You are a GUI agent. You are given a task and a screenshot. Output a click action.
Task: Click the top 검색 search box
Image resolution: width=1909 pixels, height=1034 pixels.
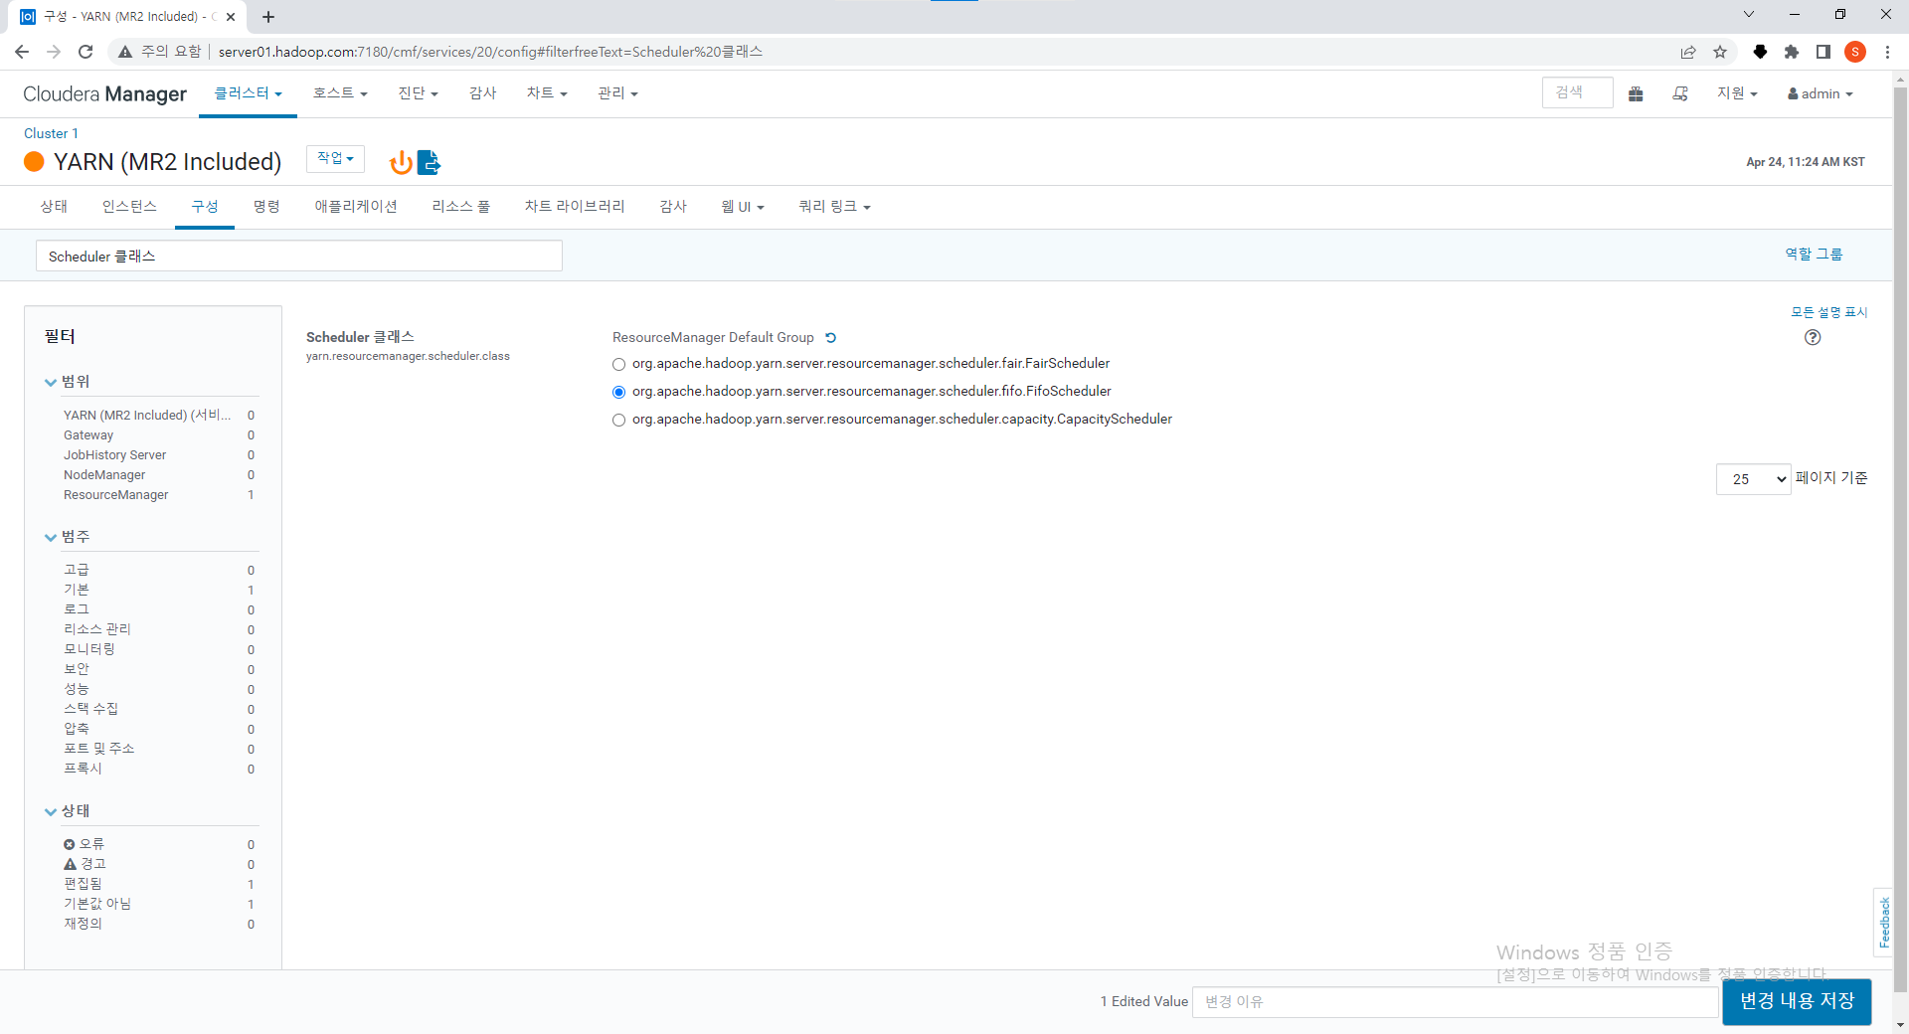pyautogui.click(x=1577, y=93)
